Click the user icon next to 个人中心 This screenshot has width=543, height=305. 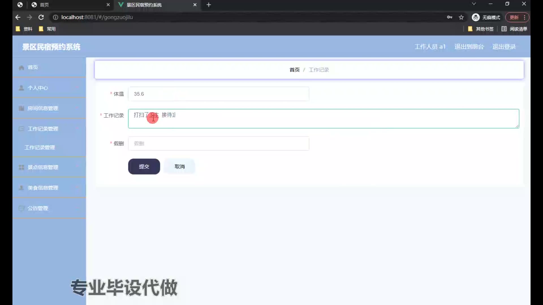(21, 88)
